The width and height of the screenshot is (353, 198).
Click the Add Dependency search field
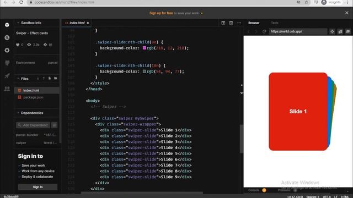point(33,125)
